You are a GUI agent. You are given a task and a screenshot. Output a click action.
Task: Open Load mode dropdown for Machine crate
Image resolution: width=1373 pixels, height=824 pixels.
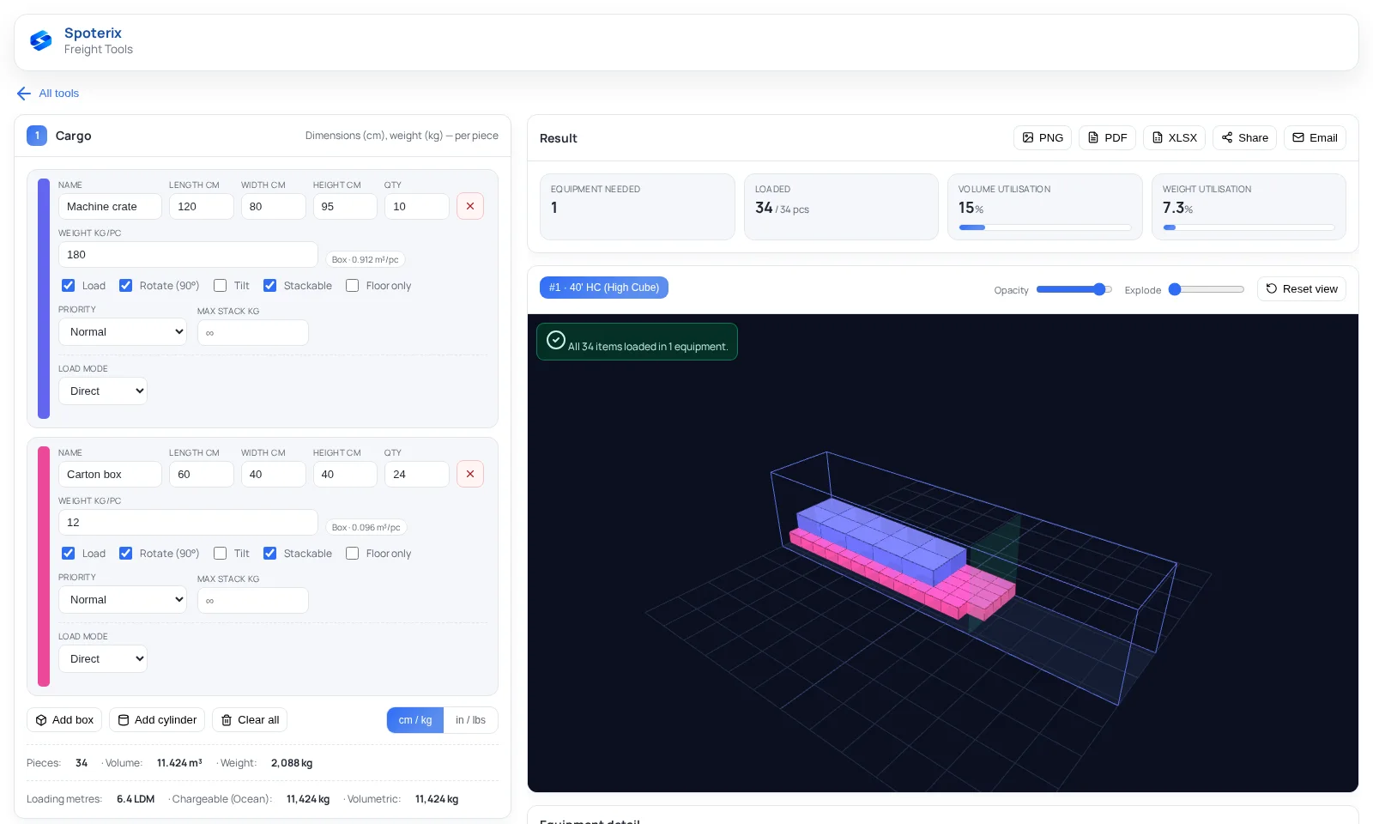(x=103, y=391)
